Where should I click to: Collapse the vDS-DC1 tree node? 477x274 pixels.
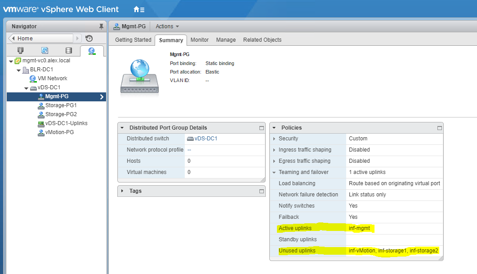(x=27, y=87)
